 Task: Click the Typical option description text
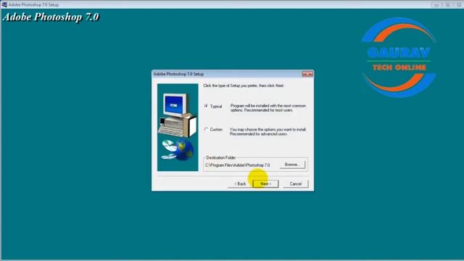click(x=268, y=108)
